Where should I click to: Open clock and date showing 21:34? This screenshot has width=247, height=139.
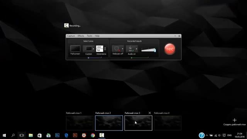tap(239, 135)
